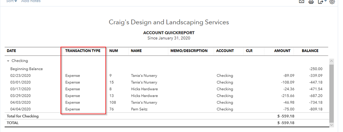This screenshot has height=132, width=343.
Task: Click Hicks Hardware on the 03/17/2020 row
Action: pos(144,89)
